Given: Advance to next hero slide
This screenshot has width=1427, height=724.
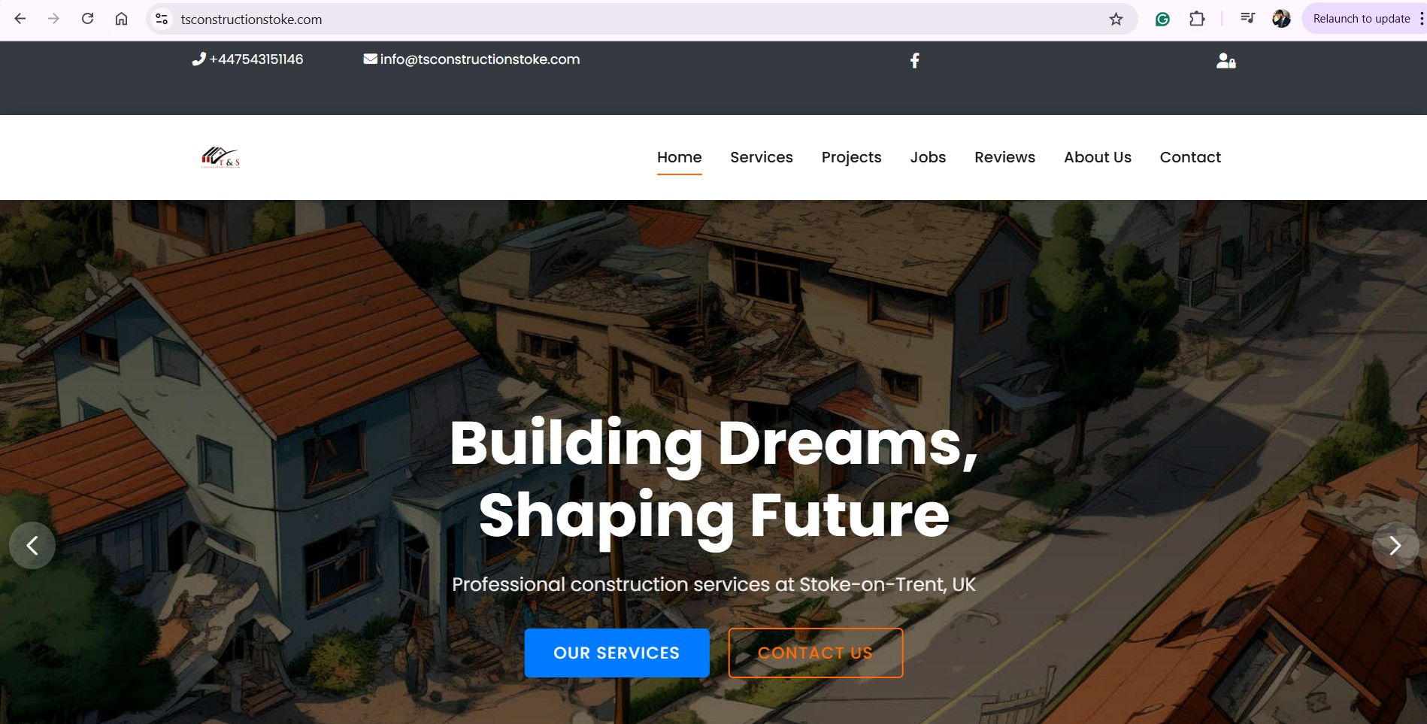Looking at the screenshot, I should click(1395, 545).
